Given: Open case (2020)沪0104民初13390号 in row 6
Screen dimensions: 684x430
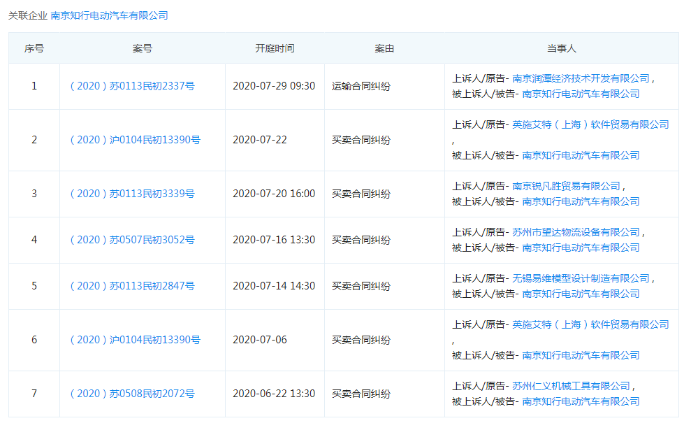Looking at the screenshot, I should pos(136,340).
